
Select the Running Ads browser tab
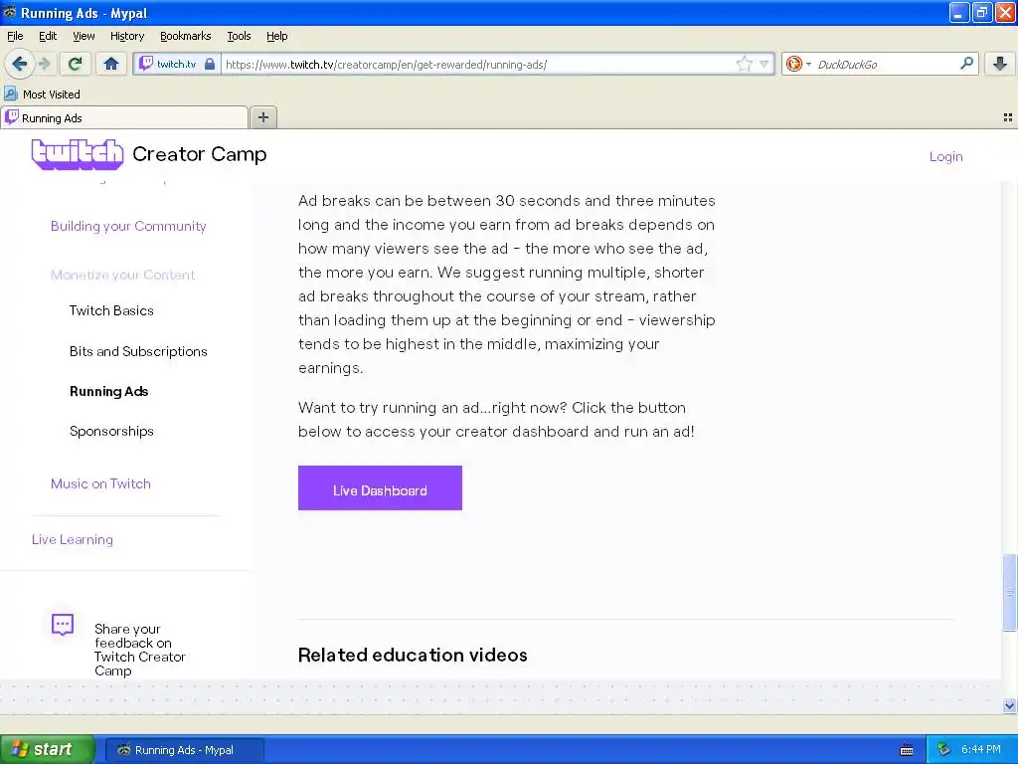(124, 117)
